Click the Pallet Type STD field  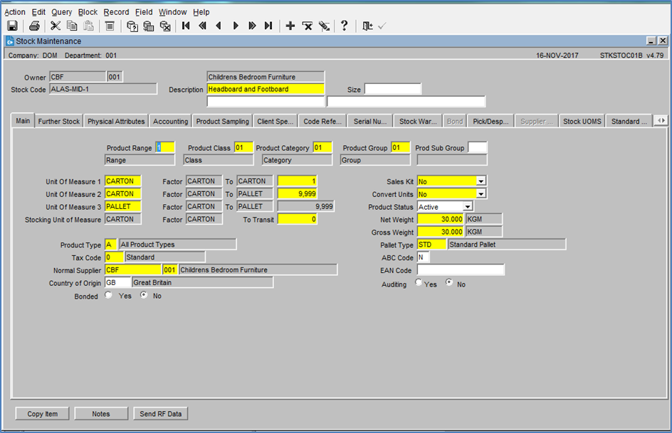click(x=431, y=245)
